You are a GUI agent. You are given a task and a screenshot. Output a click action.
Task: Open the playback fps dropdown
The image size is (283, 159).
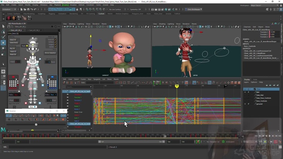pos(250,142)
